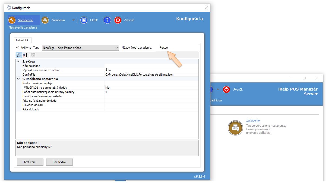Sort properties alphabetically with A-Z icon
Viewport: 328px width, 186px height.
pos(25,55)
